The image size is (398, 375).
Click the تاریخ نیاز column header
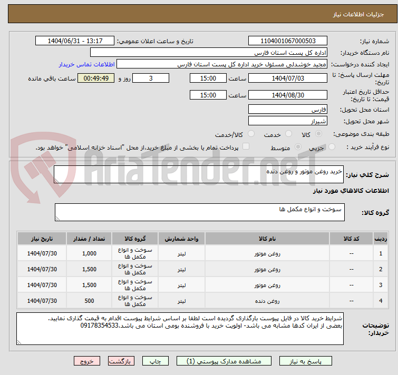click(x=42, y=239)
